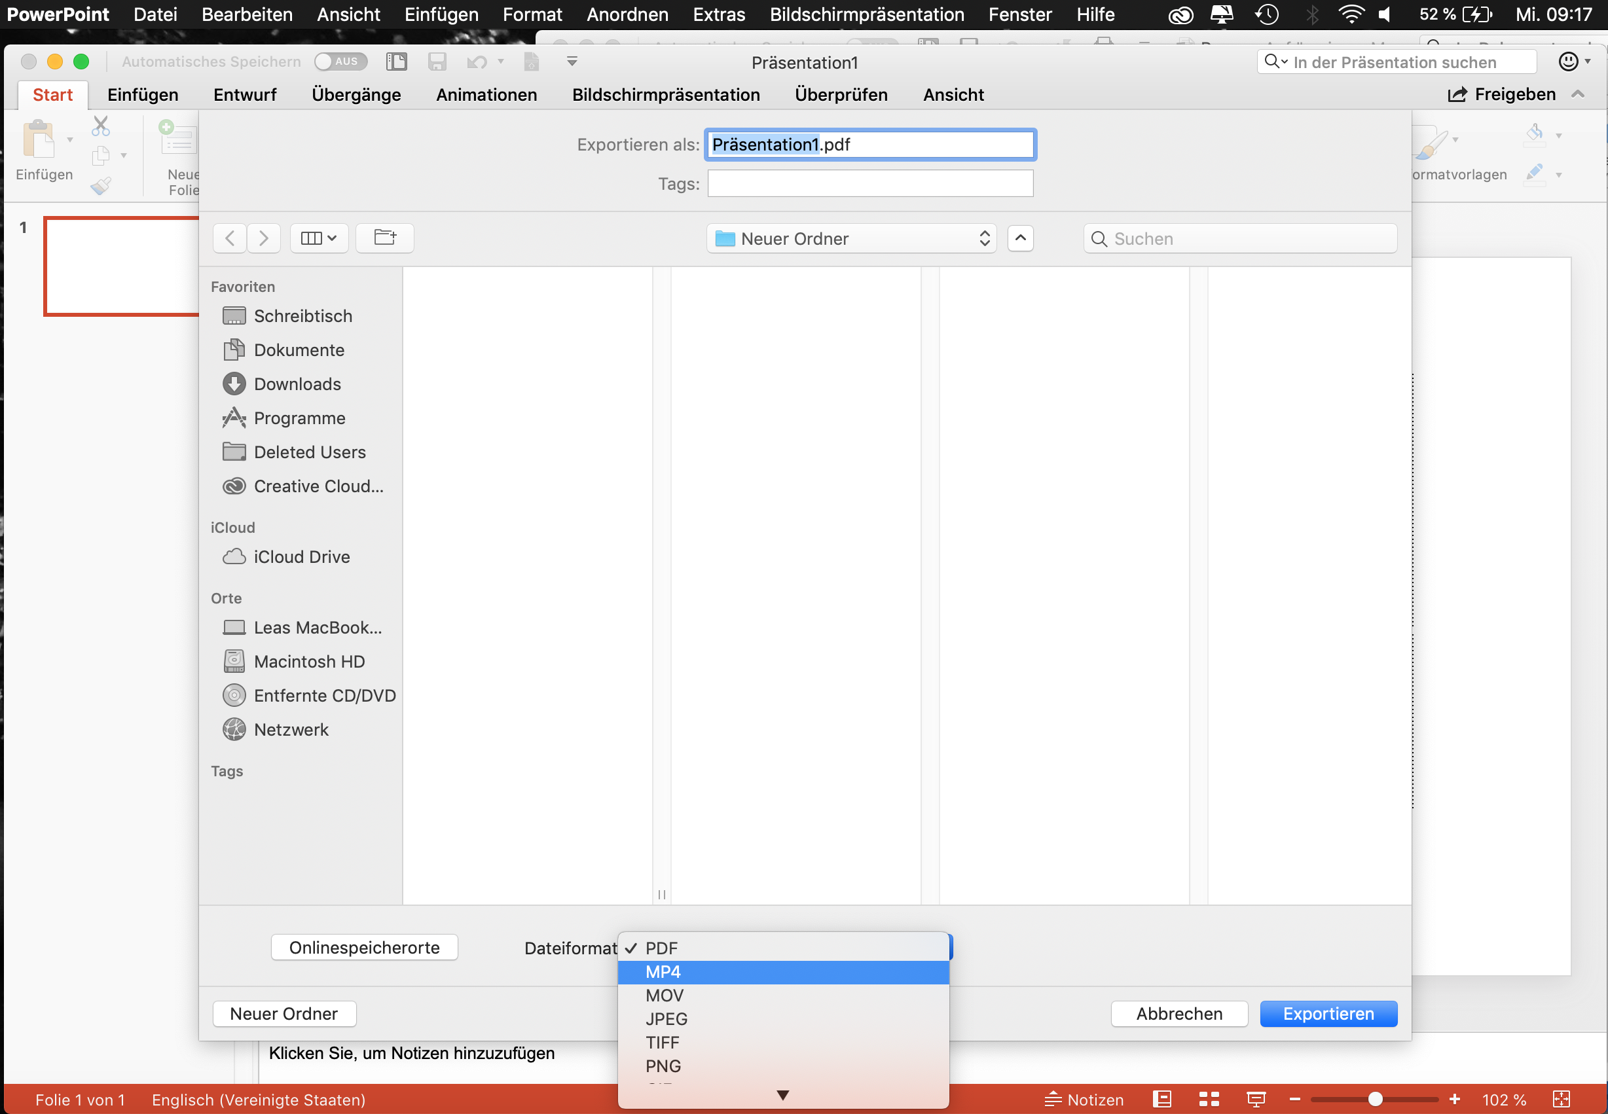Switch to normal view icon in status bar

[1163, 1100]
